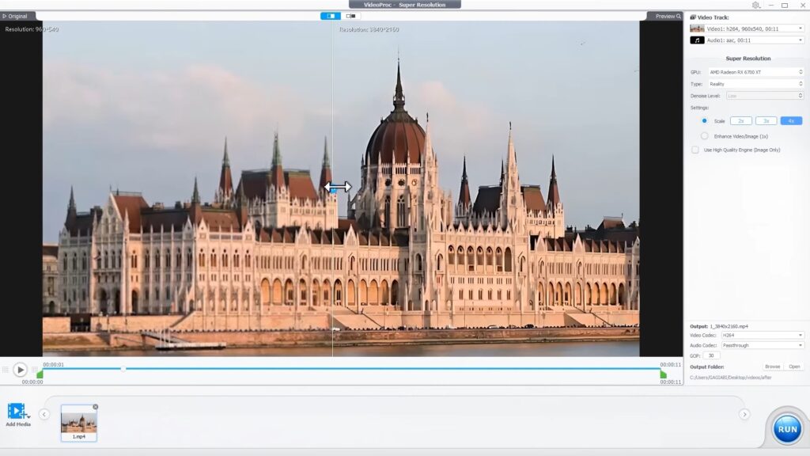Click the Super Resolution heading

point(748,59)
